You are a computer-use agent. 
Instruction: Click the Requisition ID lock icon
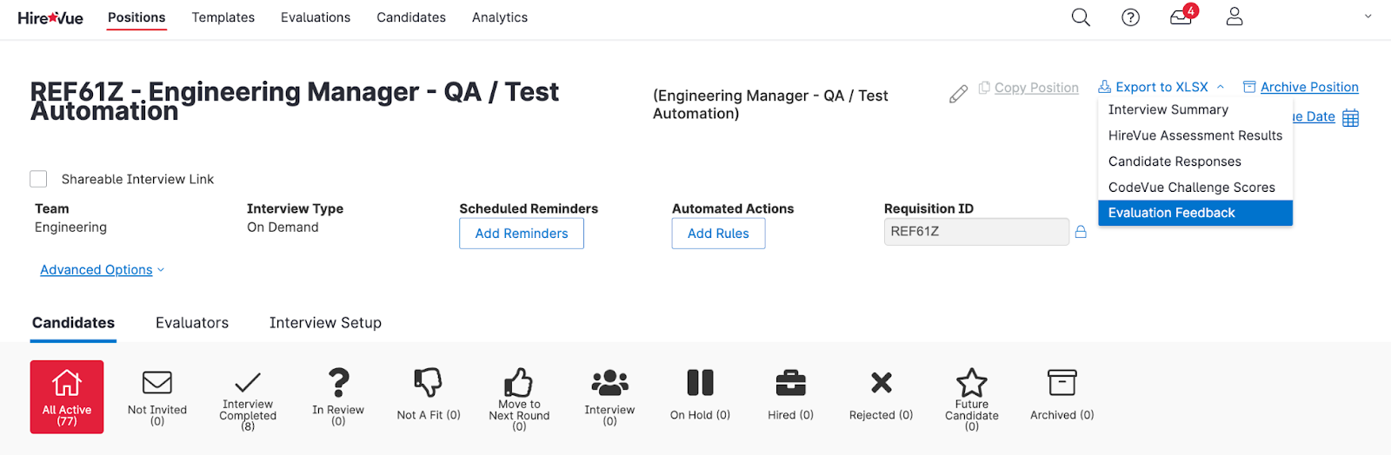pos(1081,232)
